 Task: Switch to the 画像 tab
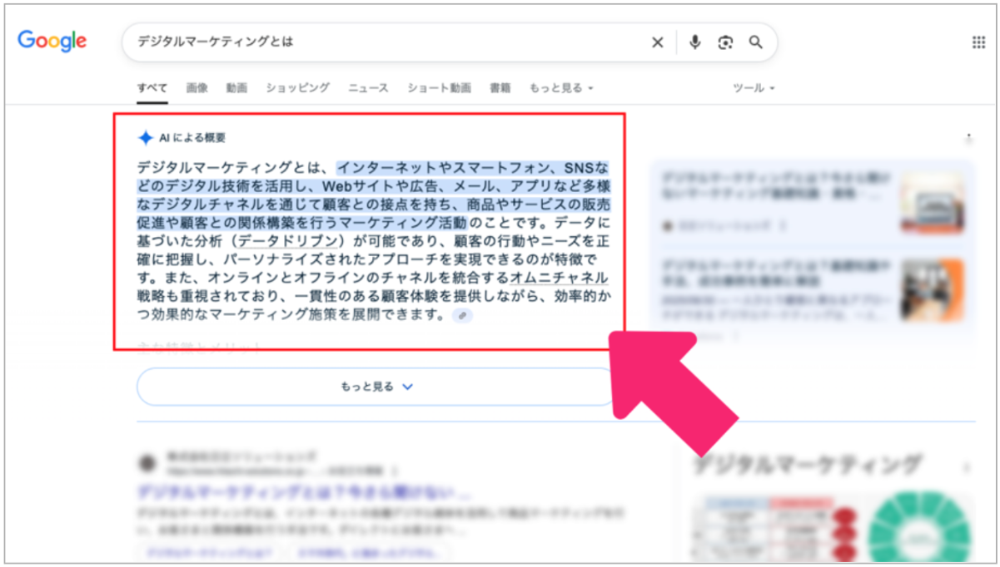tap(197, 87)
